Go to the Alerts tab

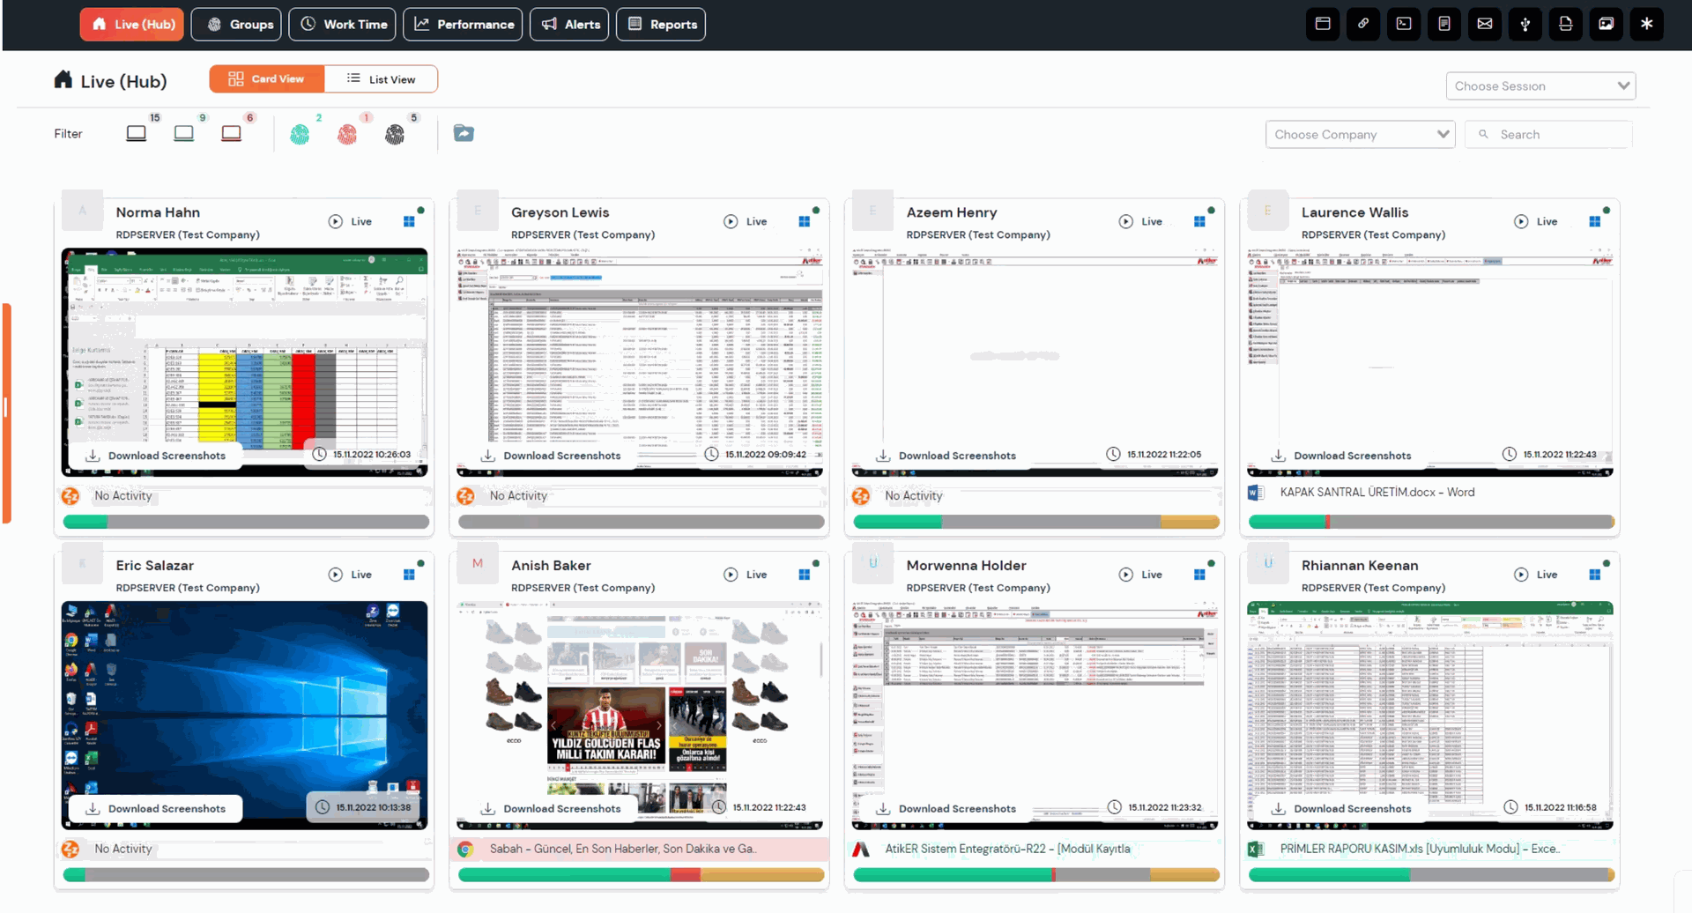coord(571,25)
